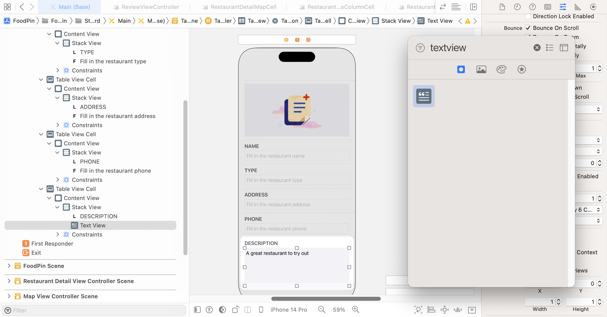Switch the library to the Media tab

tap(481, 69)
